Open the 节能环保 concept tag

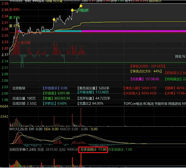point(161,104)
